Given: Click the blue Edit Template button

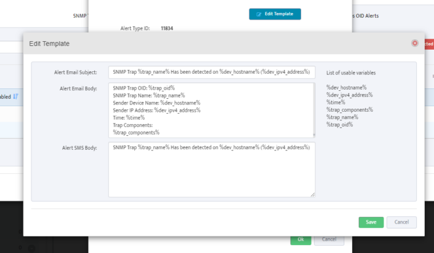Looking at the screenshot, I should pos(275,14).
